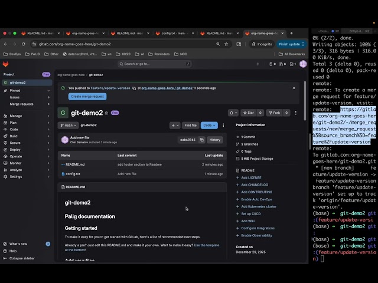
Task: Dismiss the push notification banner
Action: tap(294, 88)
